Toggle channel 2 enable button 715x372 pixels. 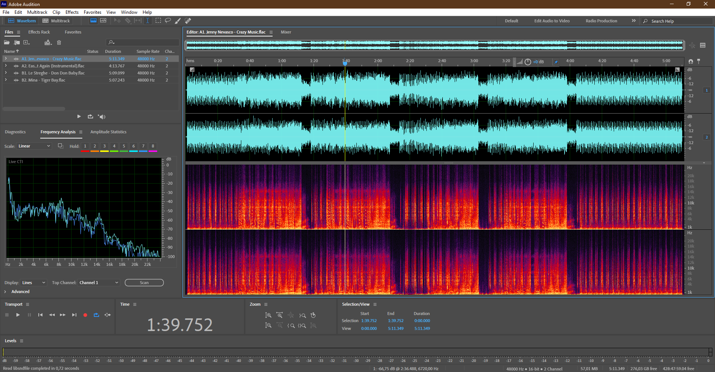click(706, 137)
